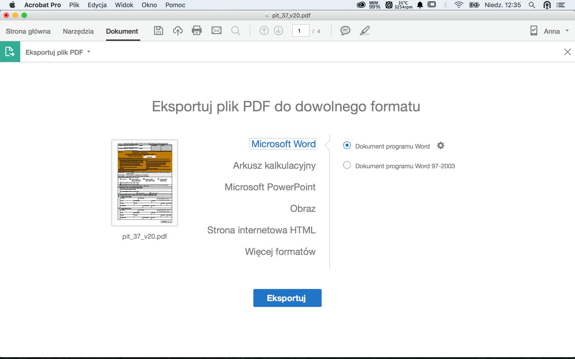
Task: Click the memory usage 99% indicator
Action: 374,5
